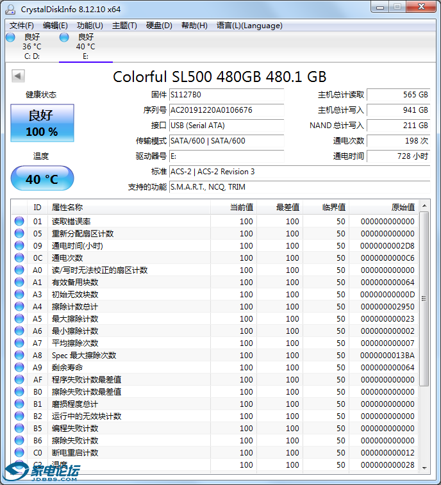Click status orb of attribute 0C 通电次数
Viewport: 441px width, 485px height.
tap(19, 258)
